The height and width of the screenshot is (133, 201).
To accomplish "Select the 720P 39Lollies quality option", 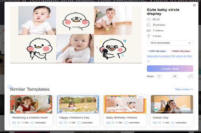I will point(157,51).
